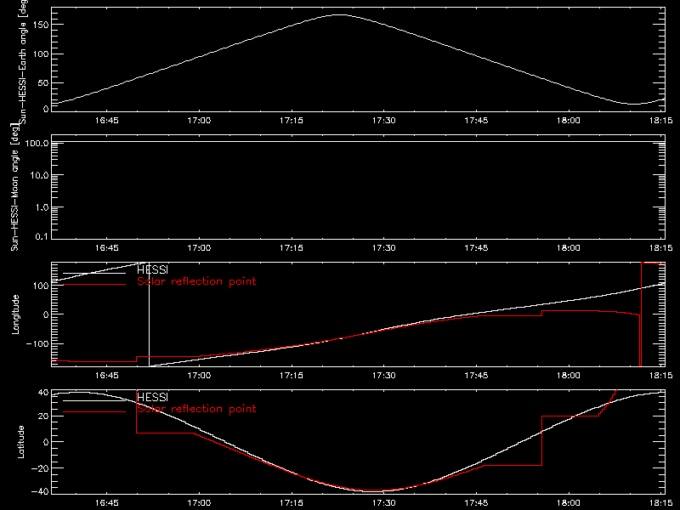Click 17:00 under the Moon angle plot
Screen dimensions: 680x510
click(x=199, y=248)
